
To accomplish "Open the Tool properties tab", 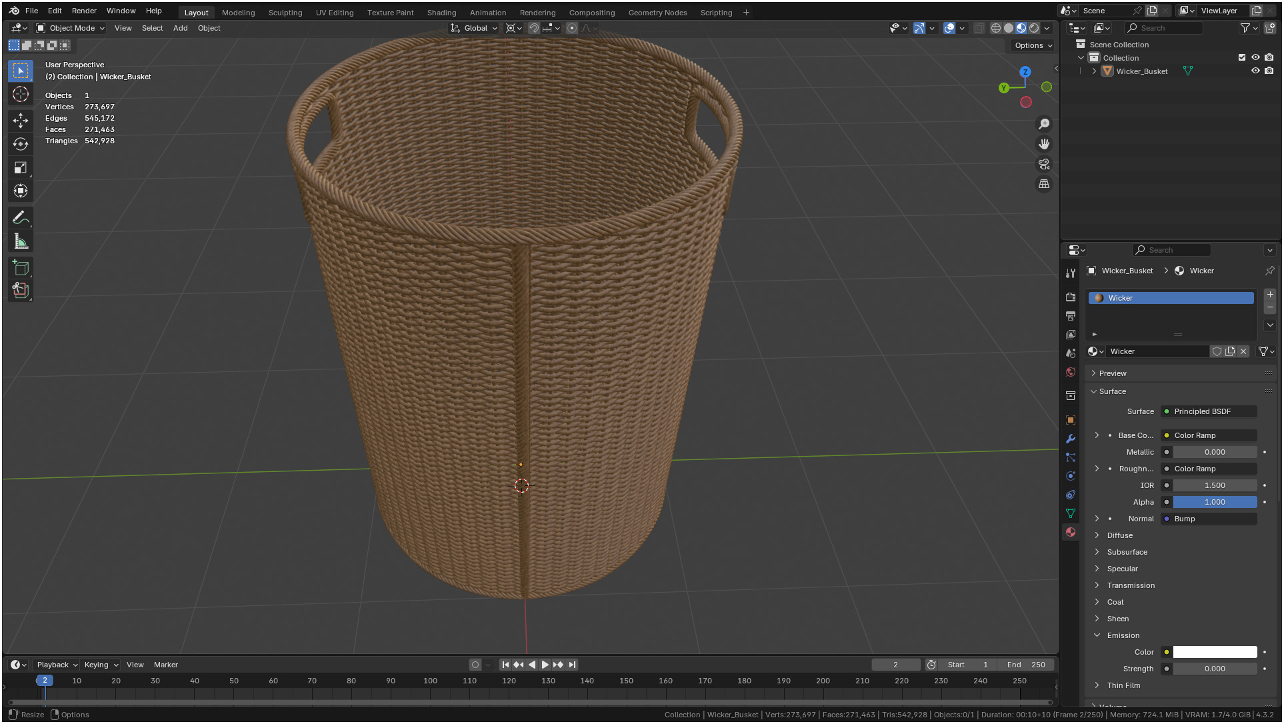I will [x=1071, y=273].
